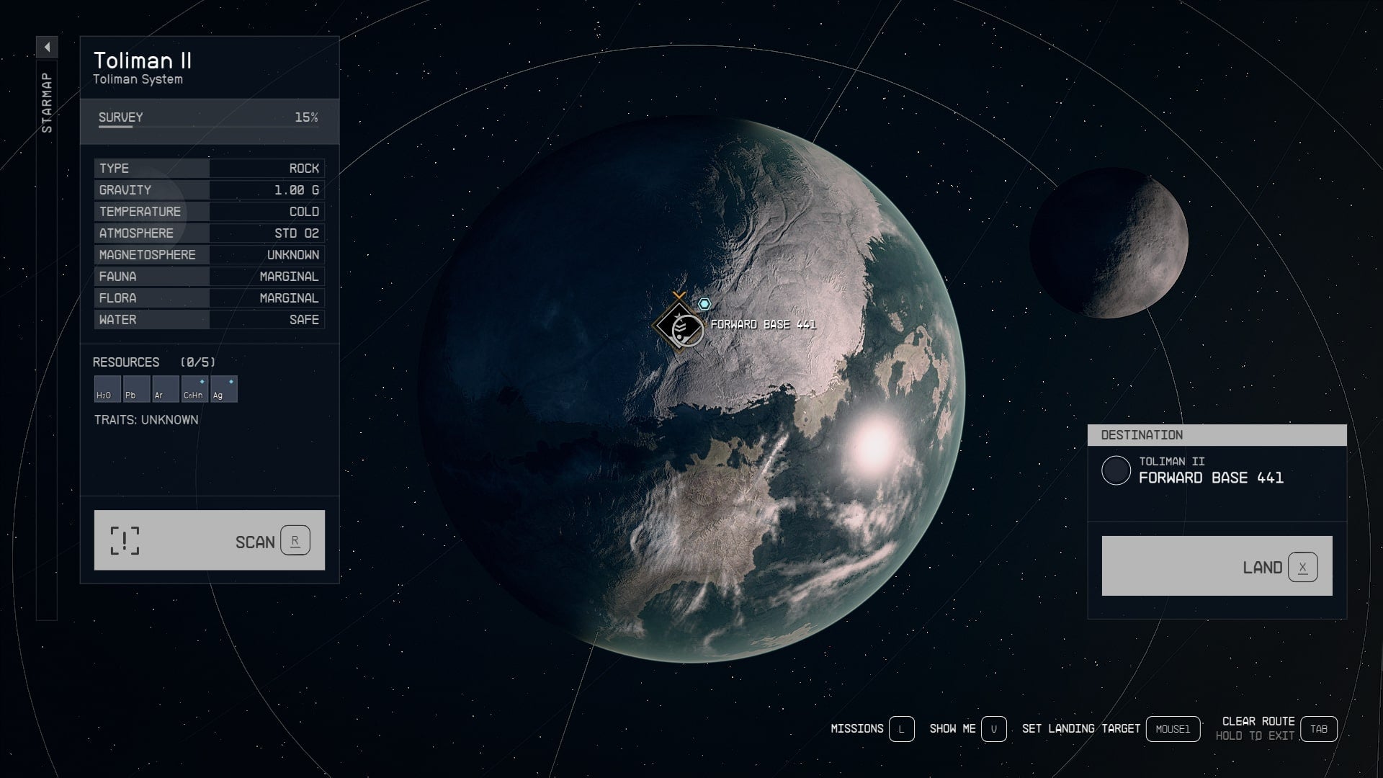Click the Survey 15% progress bar
Screen dimensions: 1383x778
209,117
